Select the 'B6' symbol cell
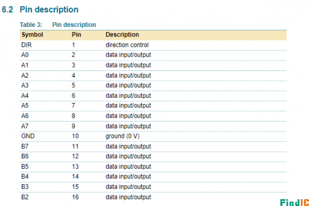This screenshot has height=206, width=309. pyautogui.click(x=25, y=156)
